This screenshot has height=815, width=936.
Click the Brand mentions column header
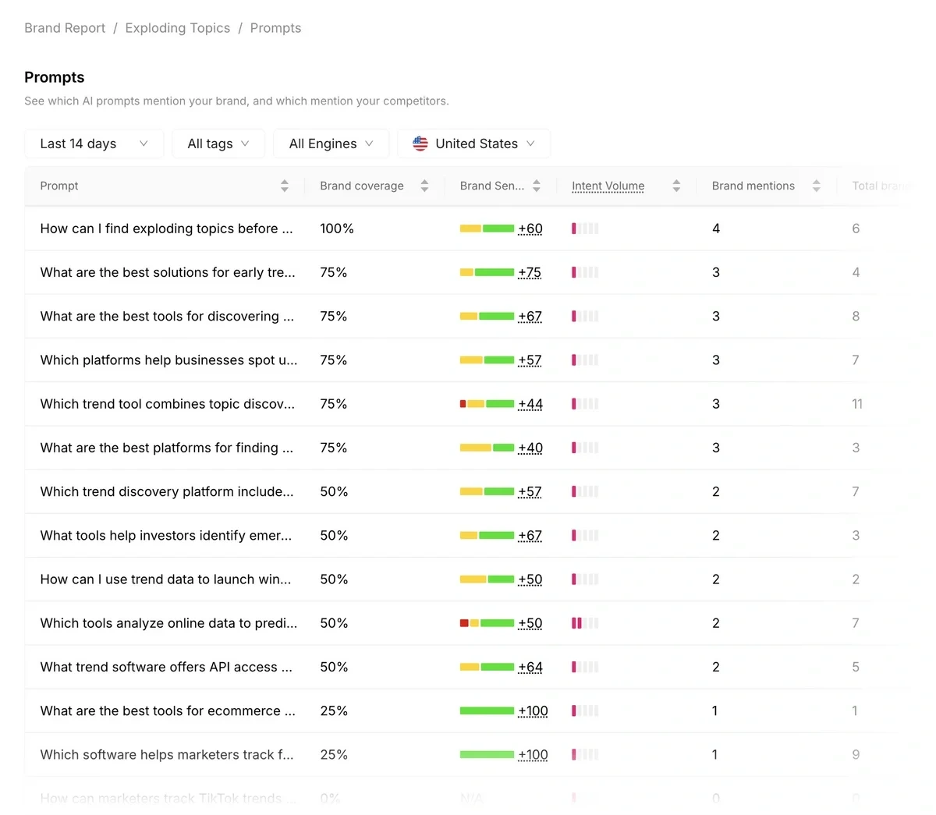[x=753, y=186]
